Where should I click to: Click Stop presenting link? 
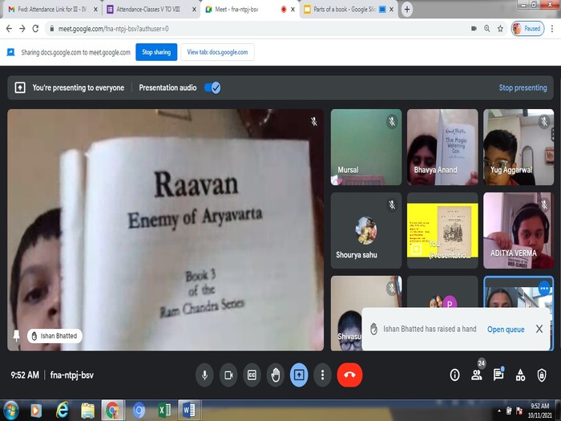point(523,87)
